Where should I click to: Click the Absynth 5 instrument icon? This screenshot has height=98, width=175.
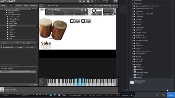pyautogui.click(x=135, y=70)
